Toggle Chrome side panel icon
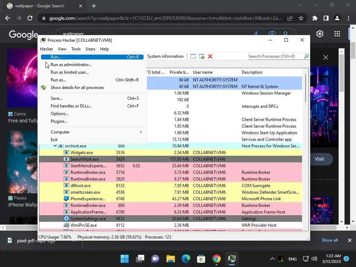This screenshot has width=356, height=267. pyautogui.click(x=326, y=18)
